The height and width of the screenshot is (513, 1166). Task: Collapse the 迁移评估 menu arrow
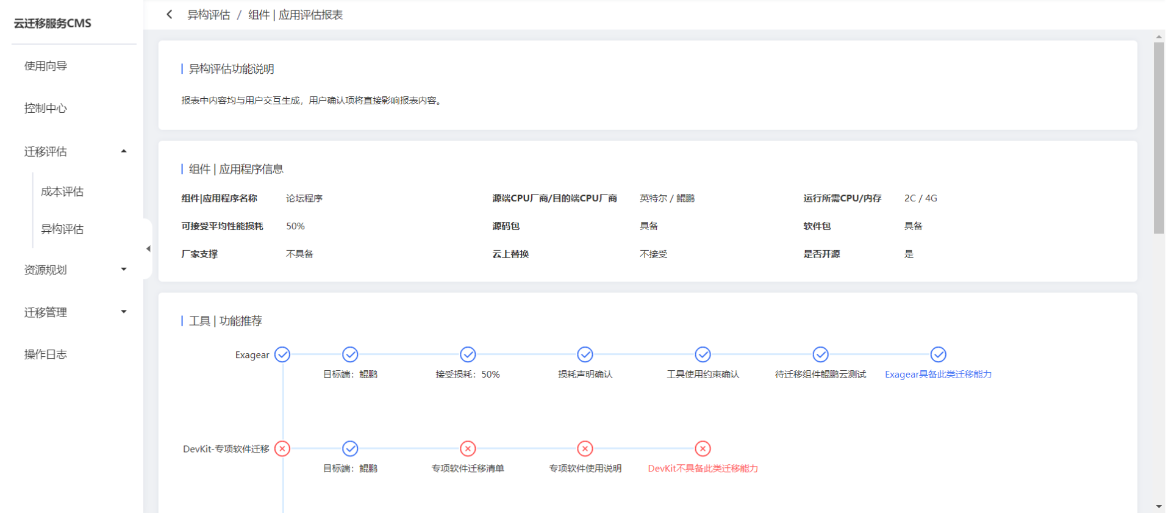point(124,151)
